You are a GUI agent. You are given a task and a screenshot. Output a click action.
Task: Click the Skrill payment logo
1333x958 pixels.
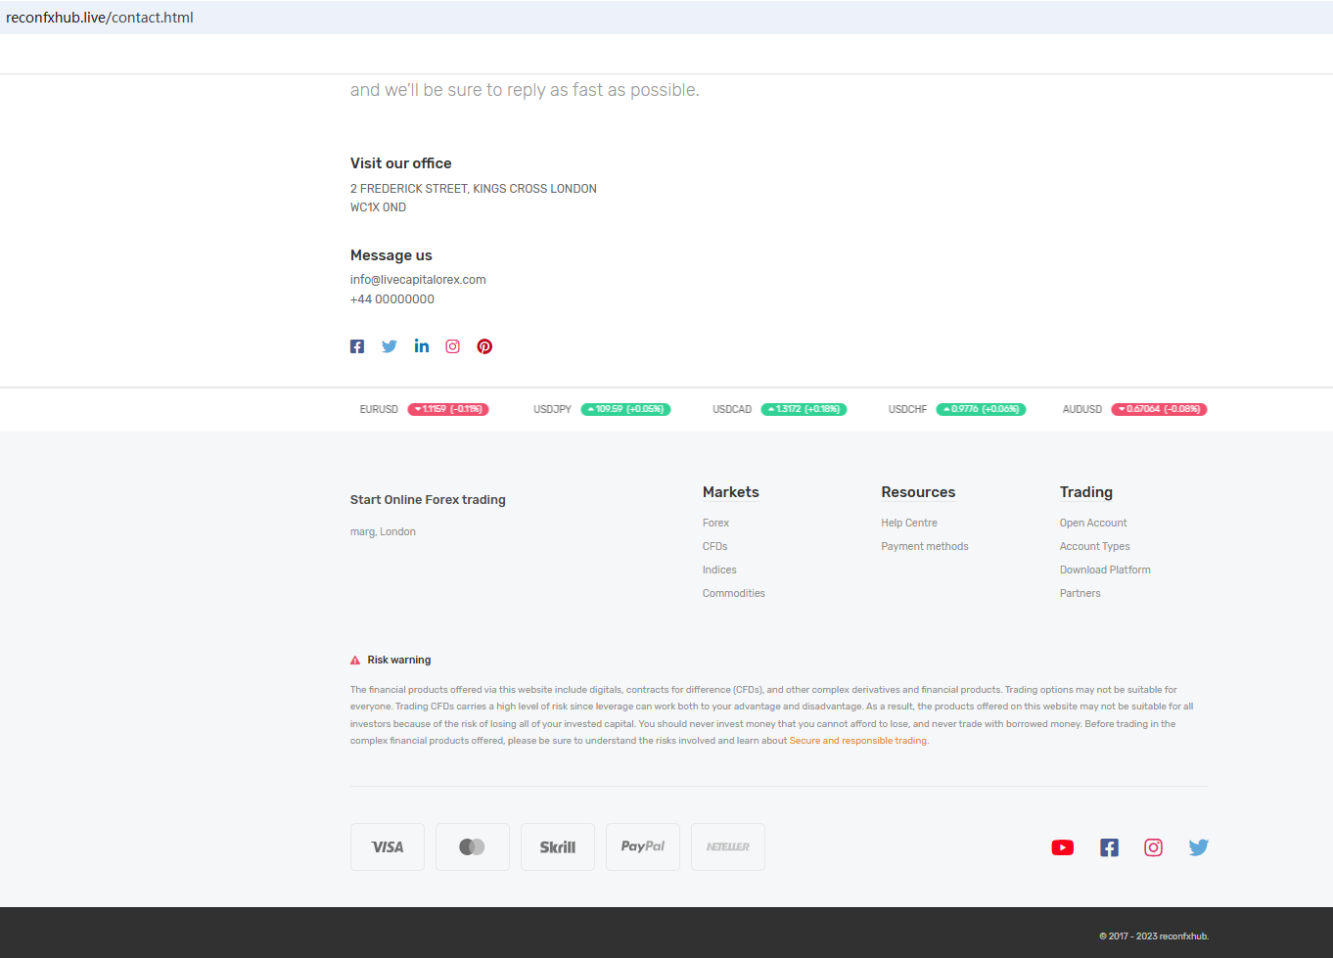pos(557,847)
